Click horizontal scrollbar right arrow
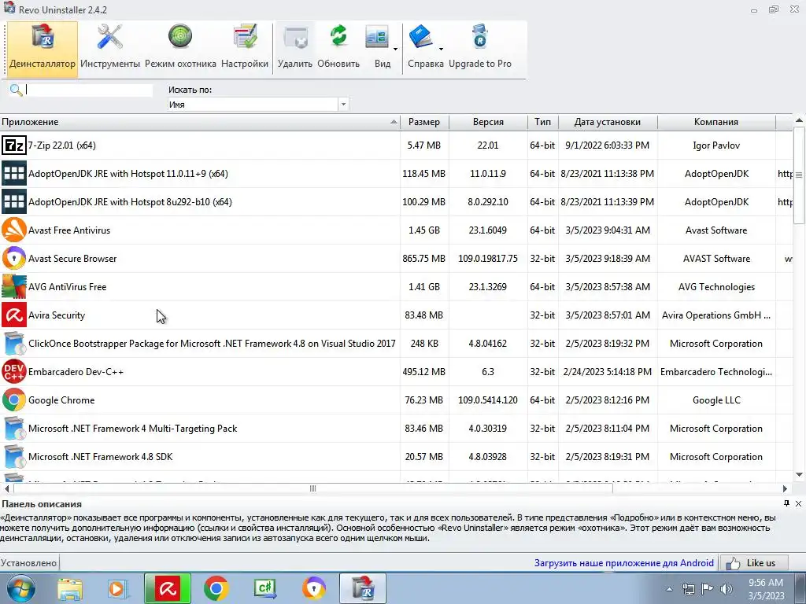This screenshot has height=604, width=806. coord(785,488)
